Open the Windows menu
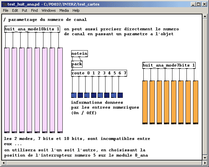The width and height of the screenshot is (209, 167). click(x=49, y=10)
